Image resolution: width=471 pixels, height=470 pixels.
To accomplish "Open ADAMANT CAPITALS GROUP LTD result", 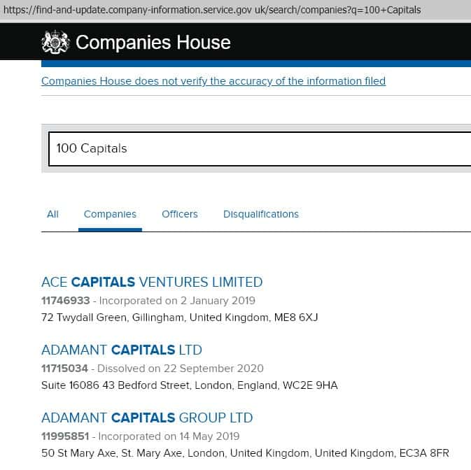I will point(147,418).
